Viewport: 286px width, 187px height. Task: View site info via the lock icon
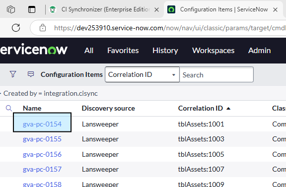pyautogui.click(x=43, y=28)
